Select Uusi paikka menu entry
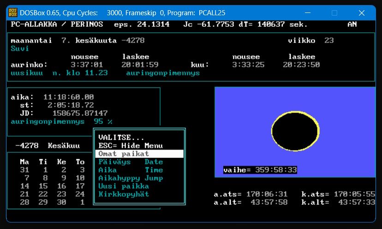 pyautogui.click(x=124, y=186)
